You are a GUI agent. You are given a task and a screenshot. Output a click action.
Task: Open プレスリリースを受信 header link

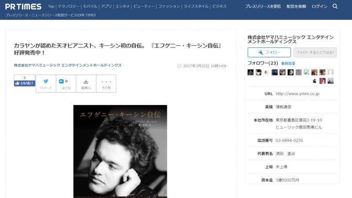263,6
